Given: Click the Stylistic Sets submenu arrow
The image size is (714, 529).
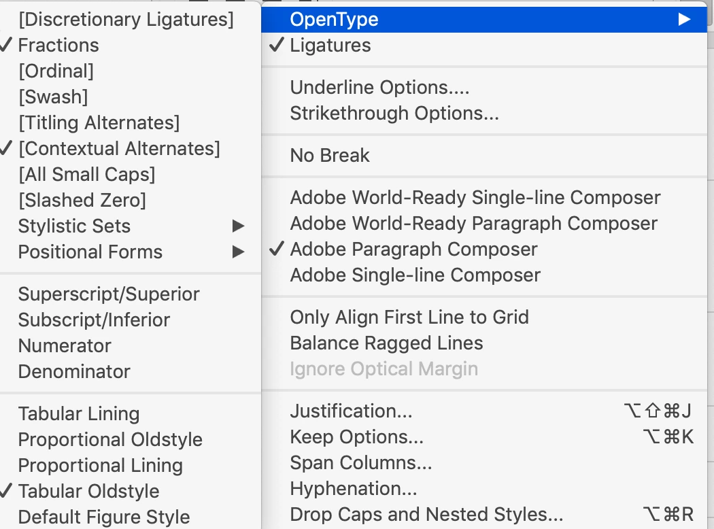Looking at the screenshot, I should click(x=238, y=226).
